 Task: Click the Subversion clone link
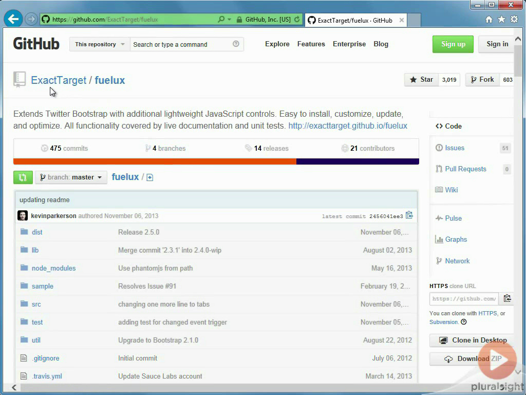[x=443, y=322]
